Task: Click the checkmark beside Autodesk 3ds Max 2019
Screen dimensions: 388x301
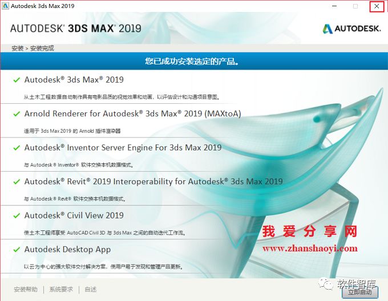Action: pyautogui.click(x=17, y=80)
